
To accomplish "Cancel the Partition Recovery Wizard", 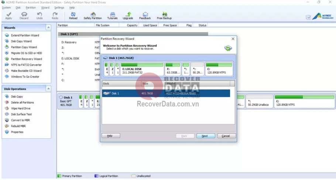I will [226, 136].
